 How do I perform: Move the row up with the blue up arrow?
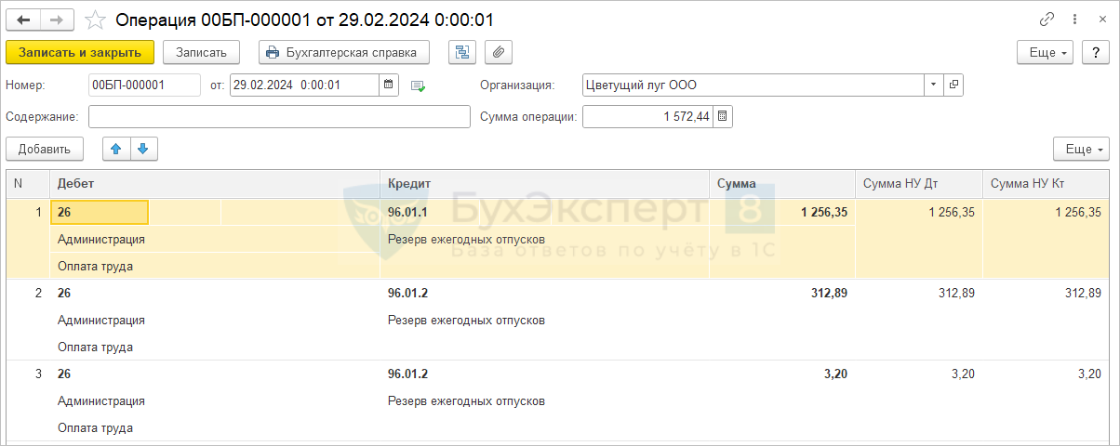click(116, 149)
